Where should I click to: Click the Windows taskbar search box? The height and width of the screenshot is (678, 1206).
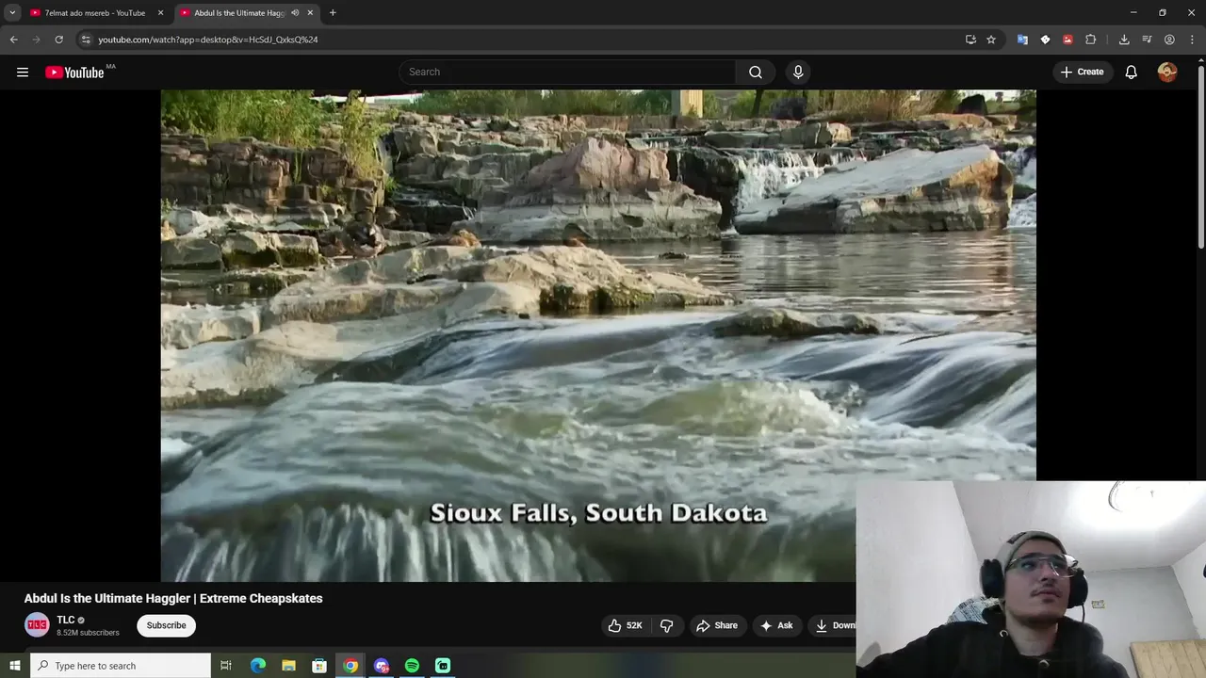121,666
